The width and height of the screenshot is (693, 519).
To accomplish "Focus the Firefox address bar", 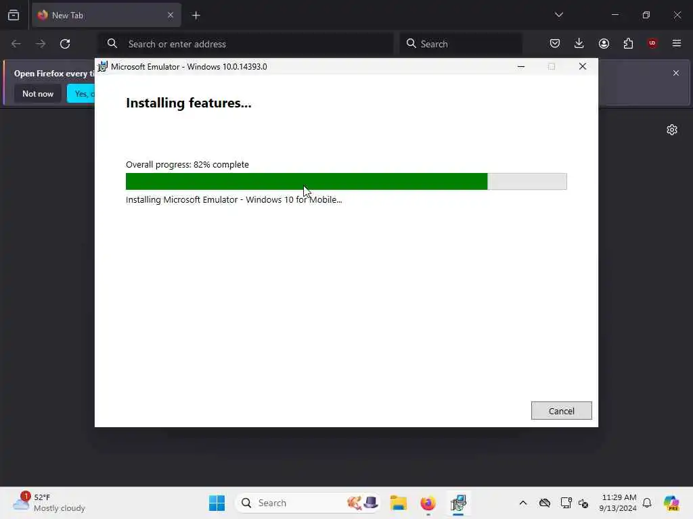I will pyautogui.click(x=246, y=44).
